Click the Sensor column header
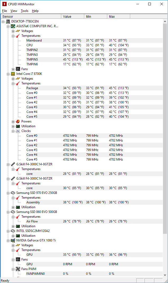The image size is (168, 283). point(31,16)
